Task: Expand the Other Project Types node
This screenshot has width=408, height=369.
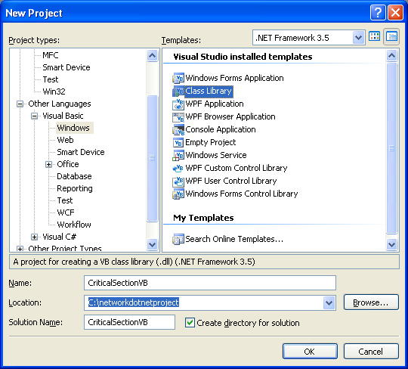Action: (20, 249)
